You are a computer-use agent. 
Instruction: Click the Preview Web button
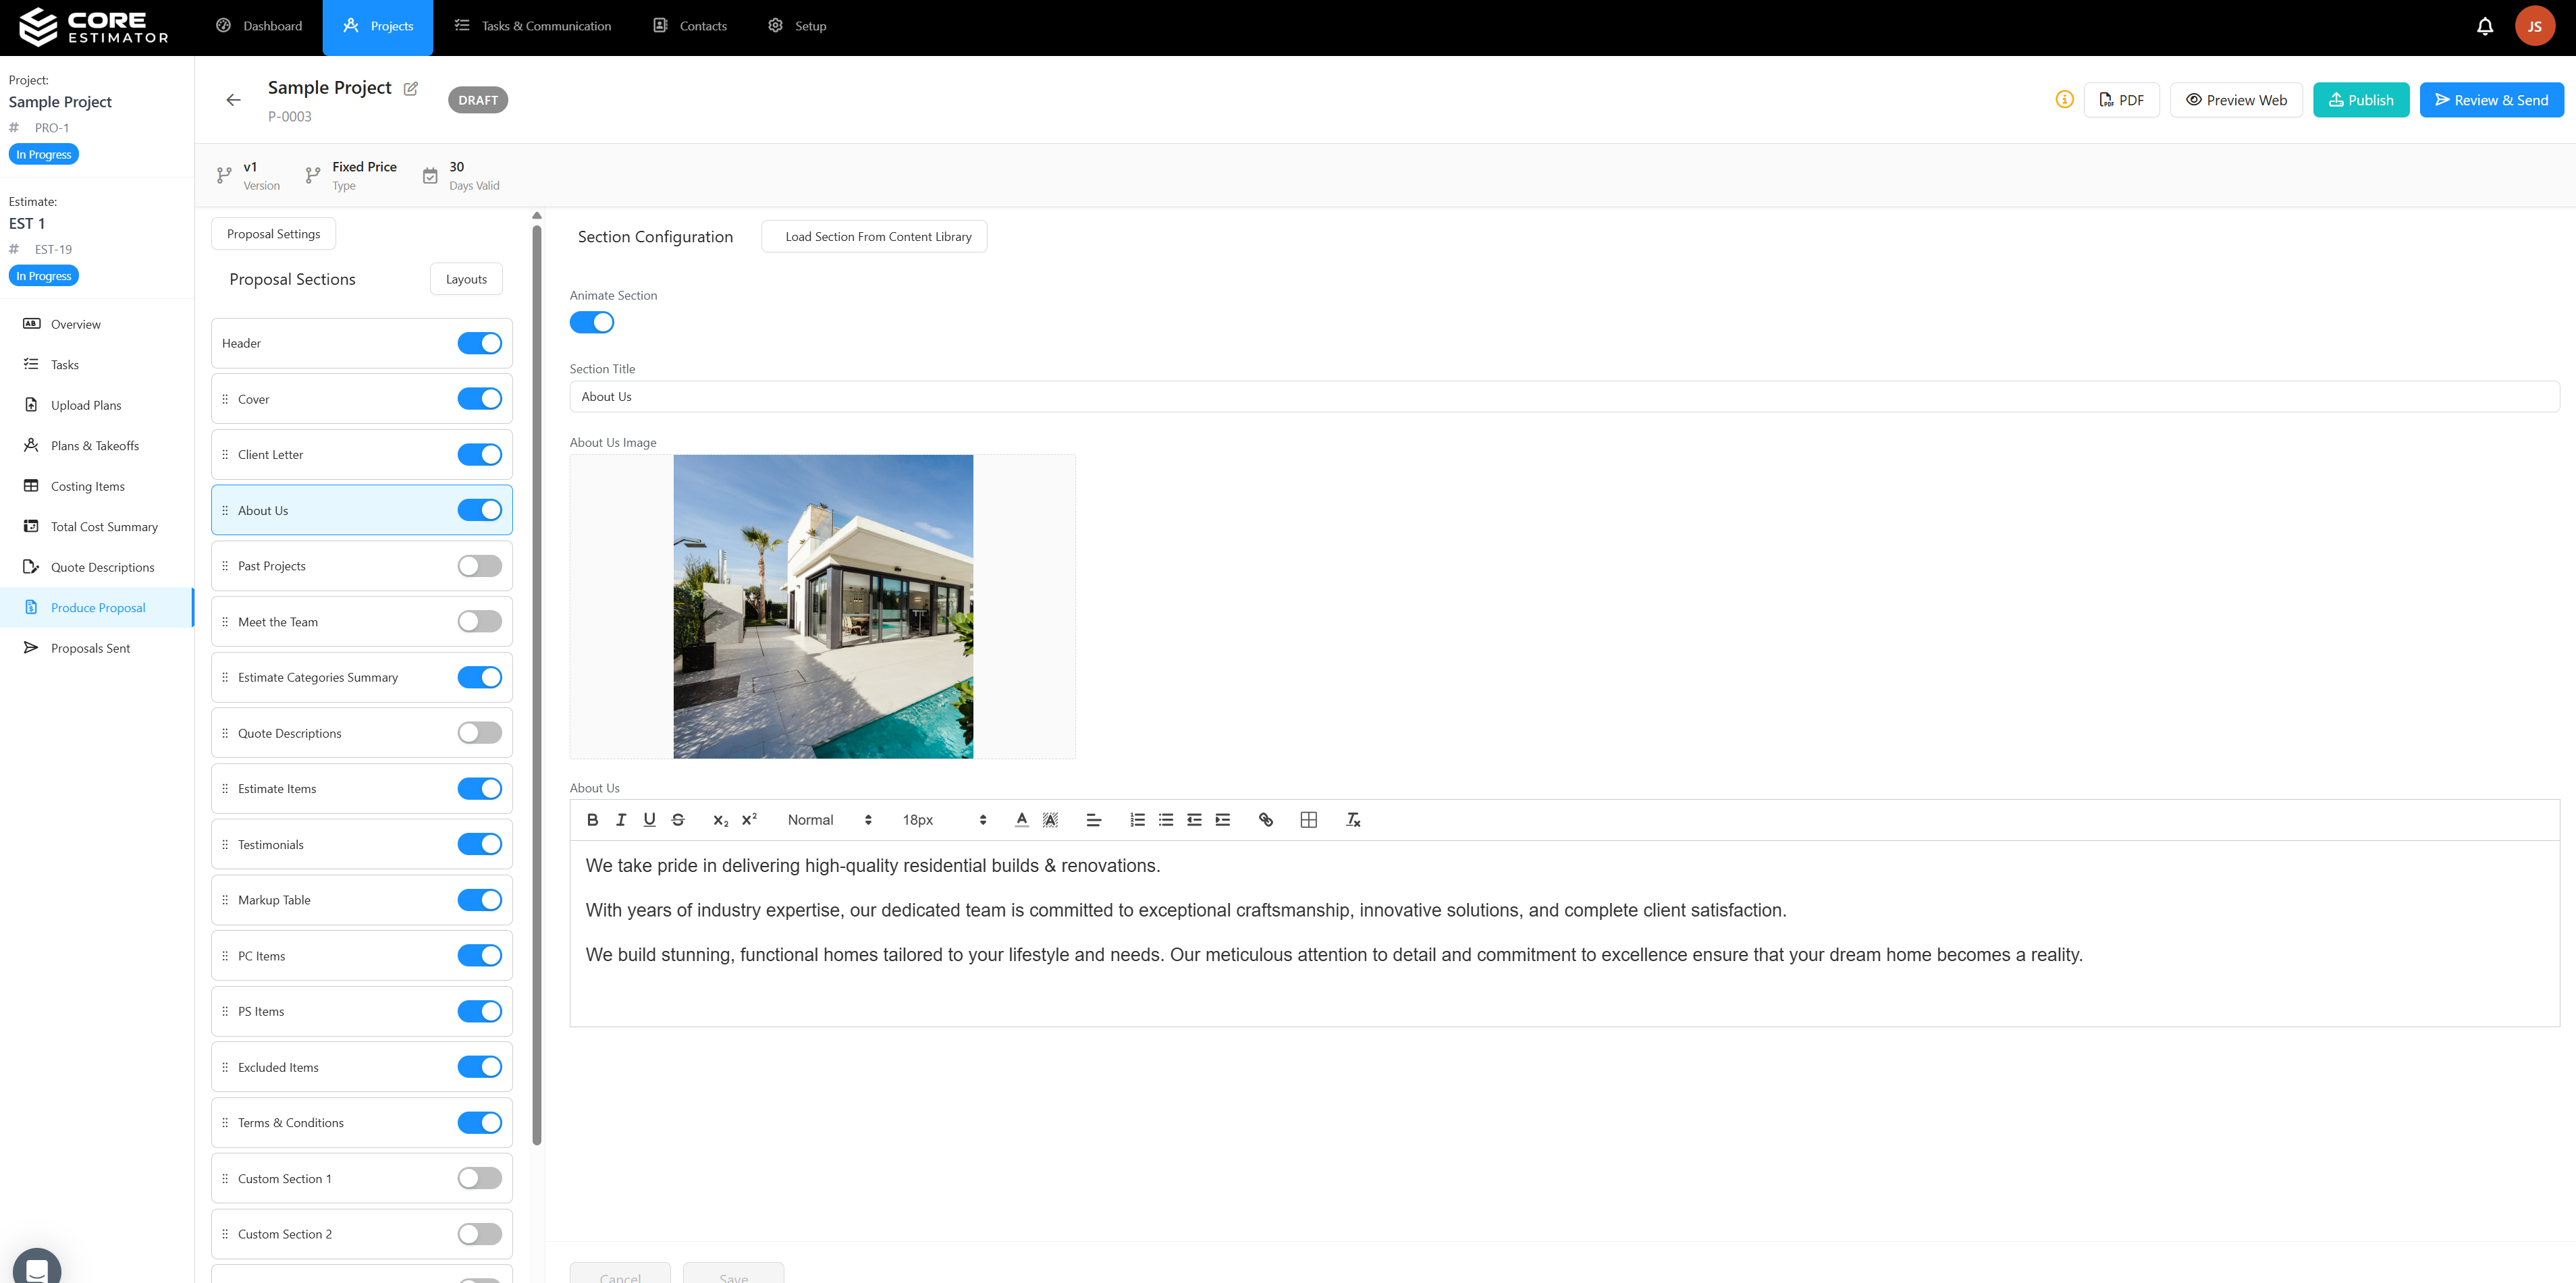[x=2236, y=100]
